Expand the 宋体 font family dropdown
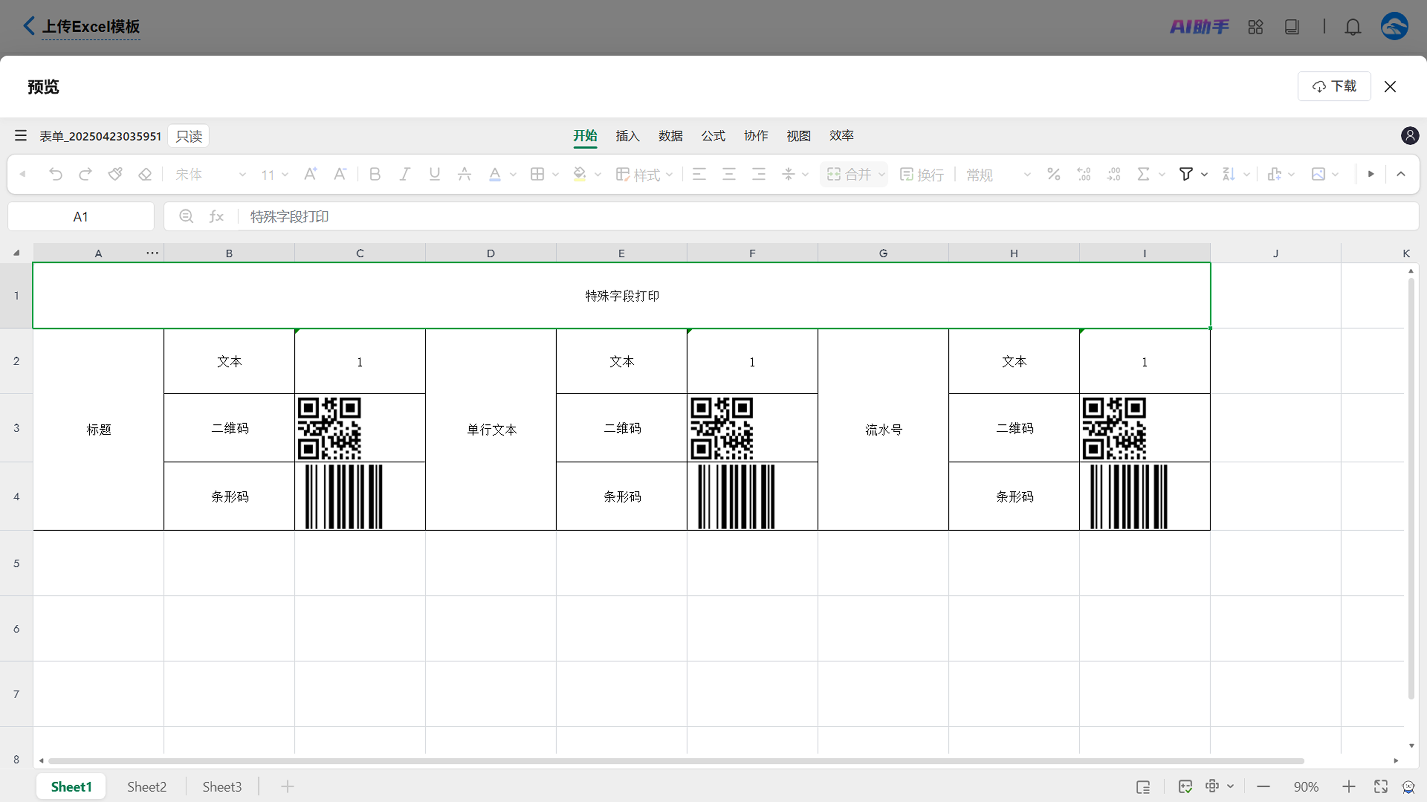The width and height of the screenshot is (1427, 802). pyautogui.click(x=242, y=174)
